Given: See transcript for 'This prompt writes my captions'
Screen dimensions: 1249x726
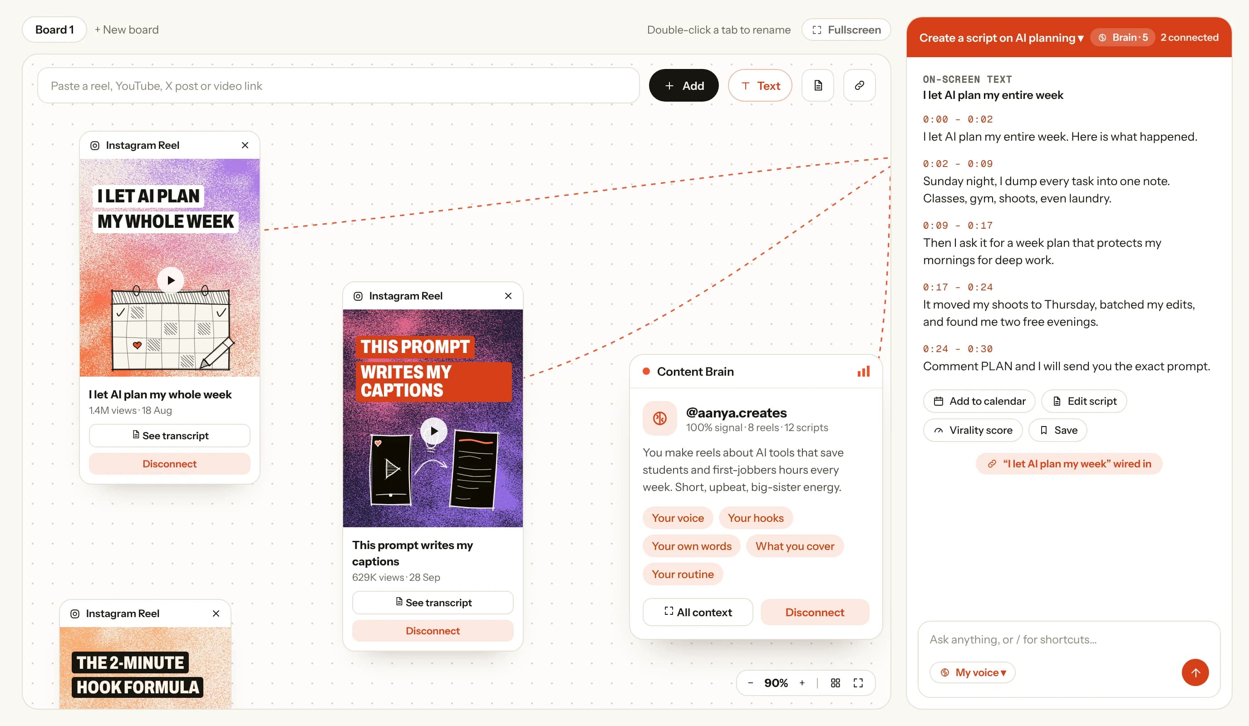Looking at the screenshot, I should (433, 603).
